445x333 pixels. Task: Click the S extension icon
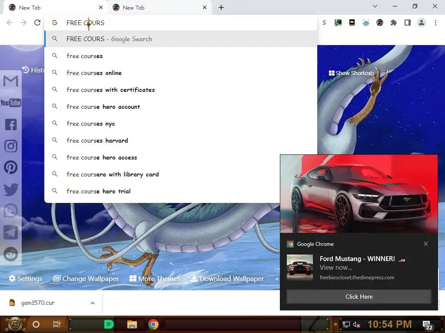(x=324, y=23)
